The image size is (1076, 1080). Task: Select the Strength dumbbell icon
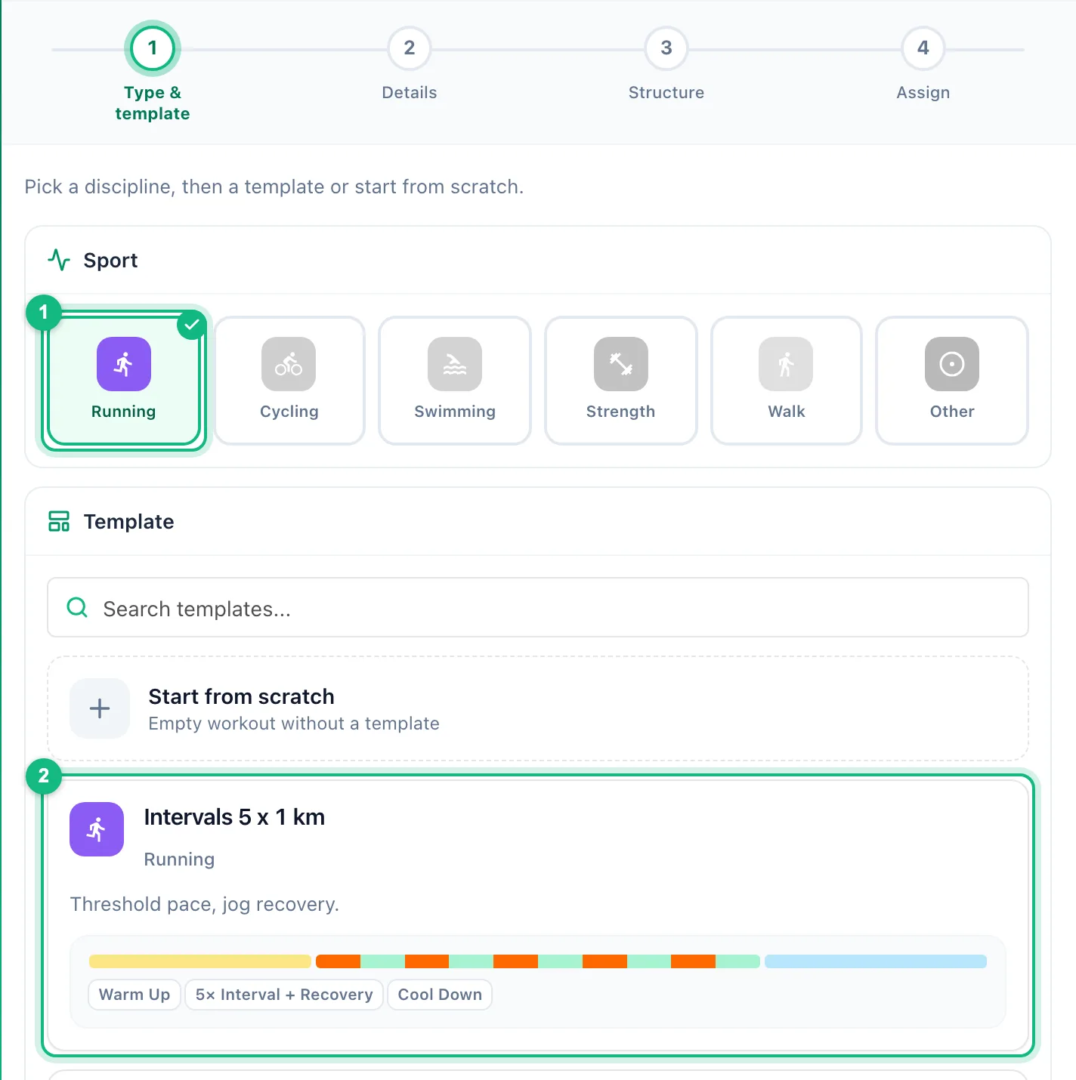click(621, 364)
